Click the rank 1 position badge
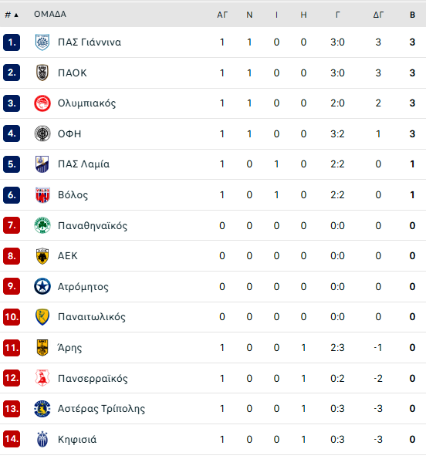This screenshot has width=426, height=459. (12, 42)
